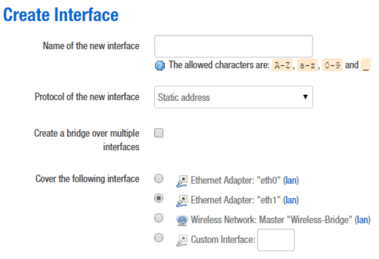This screenshot has width=379, height=259.
Task: Click the "Protocol of the new interface" label
Action: [x=86, y=97]
